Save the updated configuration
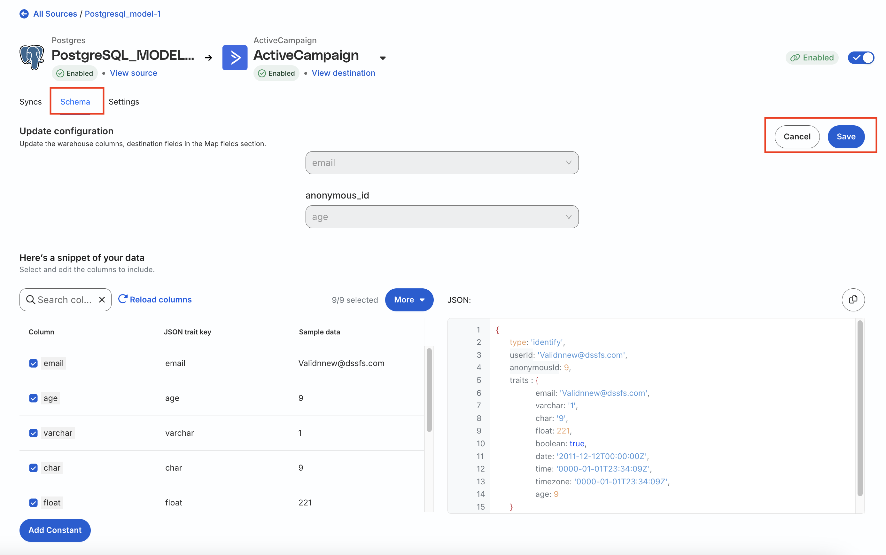The image size is (886, 555). coord(846,137)
